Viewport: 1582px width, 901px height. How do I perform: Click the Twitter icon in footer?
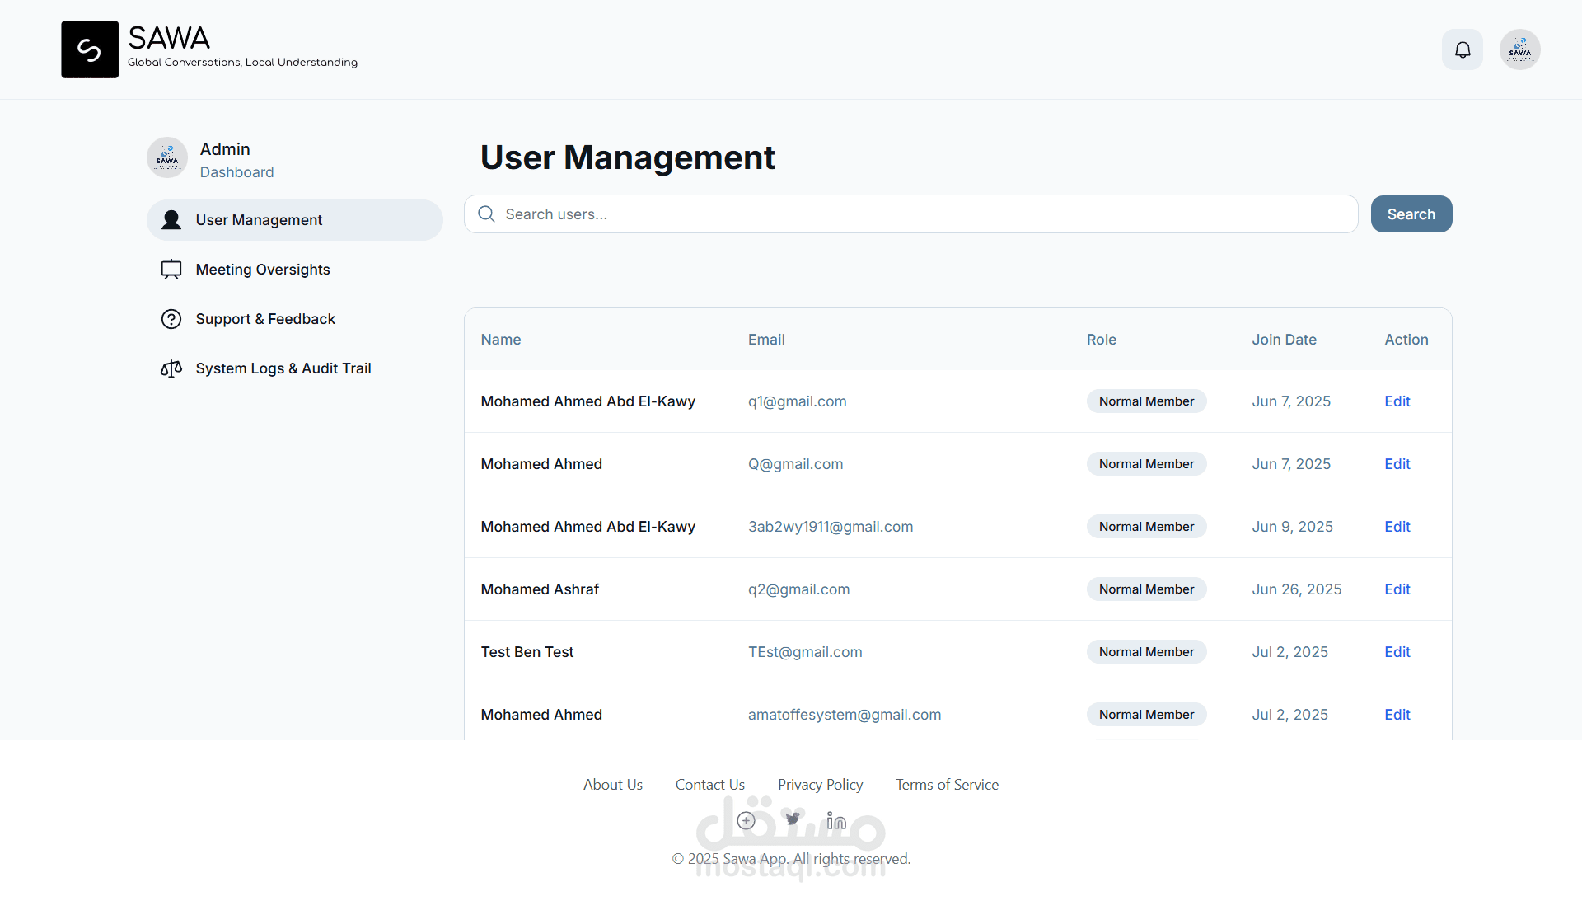tap(793, 819)
